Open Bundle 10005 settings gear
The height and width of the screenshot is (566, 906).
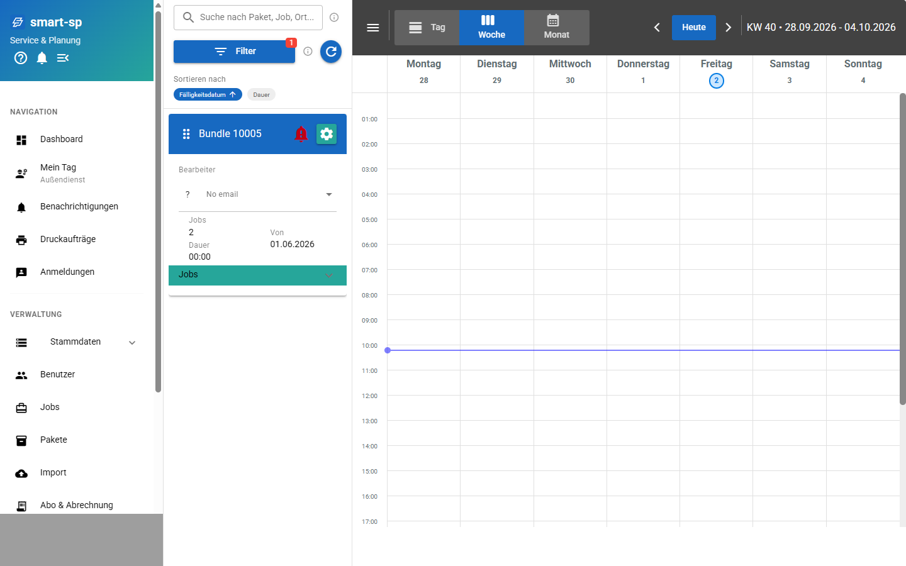[x=327, y=134]
